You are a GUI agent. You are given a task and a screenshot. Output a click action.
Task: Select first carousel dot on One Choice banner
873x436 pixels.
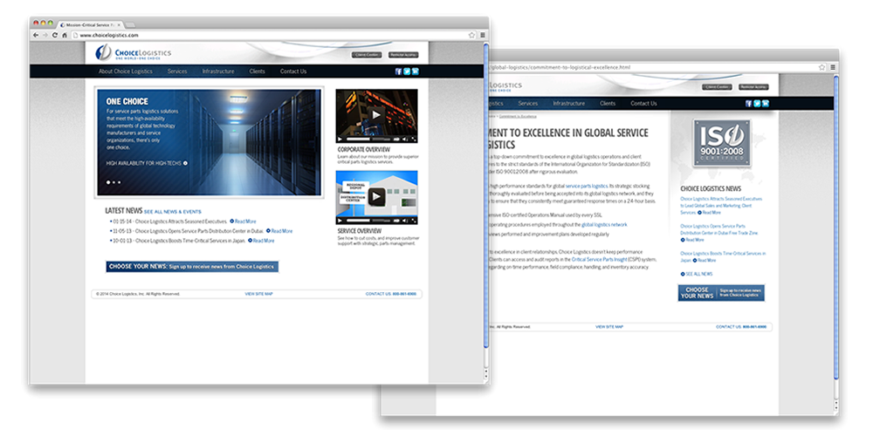108,182
